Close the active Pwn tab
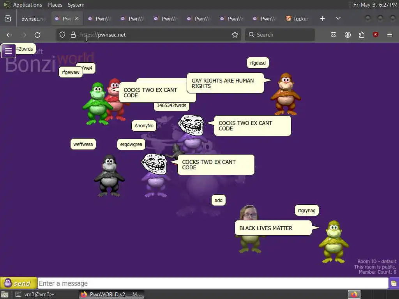Image resolution: width=399 pixels, height=299 pixels. point(77,18)
